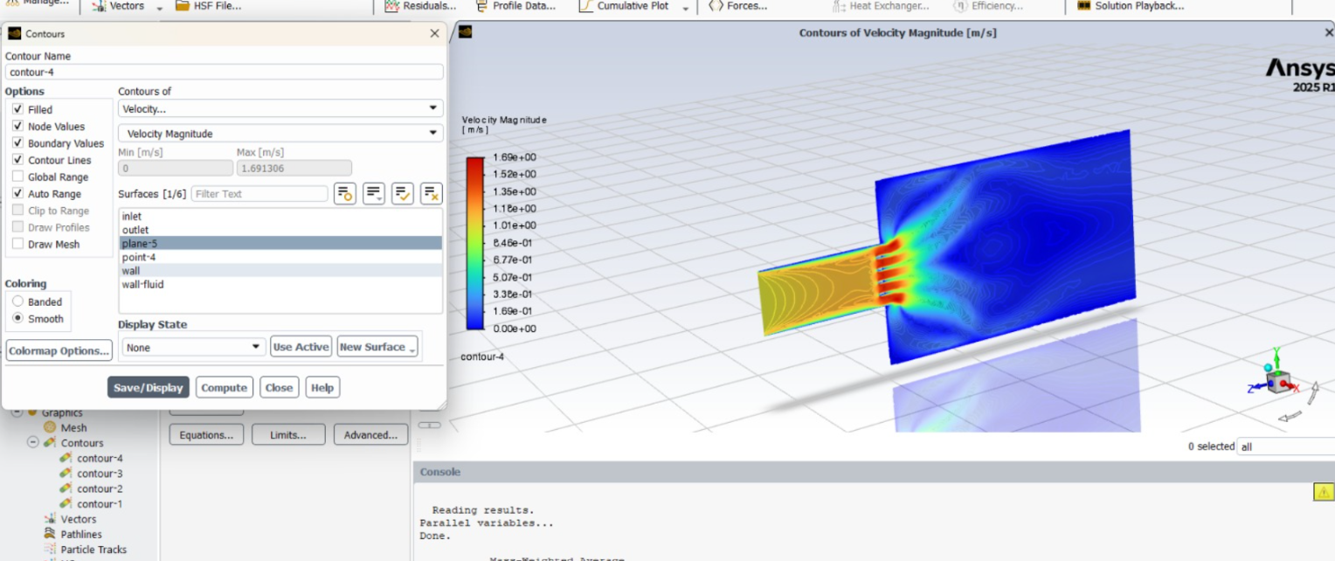Screen dimensions: 1335x561
Task: Toggle the Filled checkbox
Action: 17,109
